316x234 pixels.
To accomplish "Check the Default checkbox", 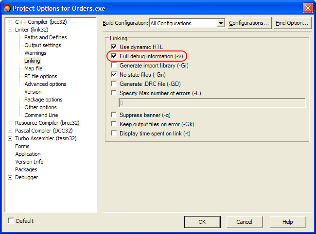I will [x=11, y=221].
